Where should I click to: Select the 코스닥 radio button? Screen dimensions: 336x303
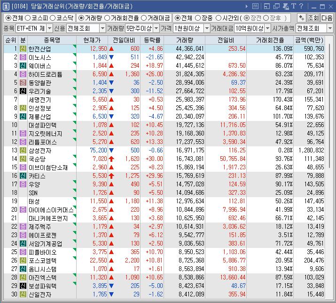coord(53,18)
